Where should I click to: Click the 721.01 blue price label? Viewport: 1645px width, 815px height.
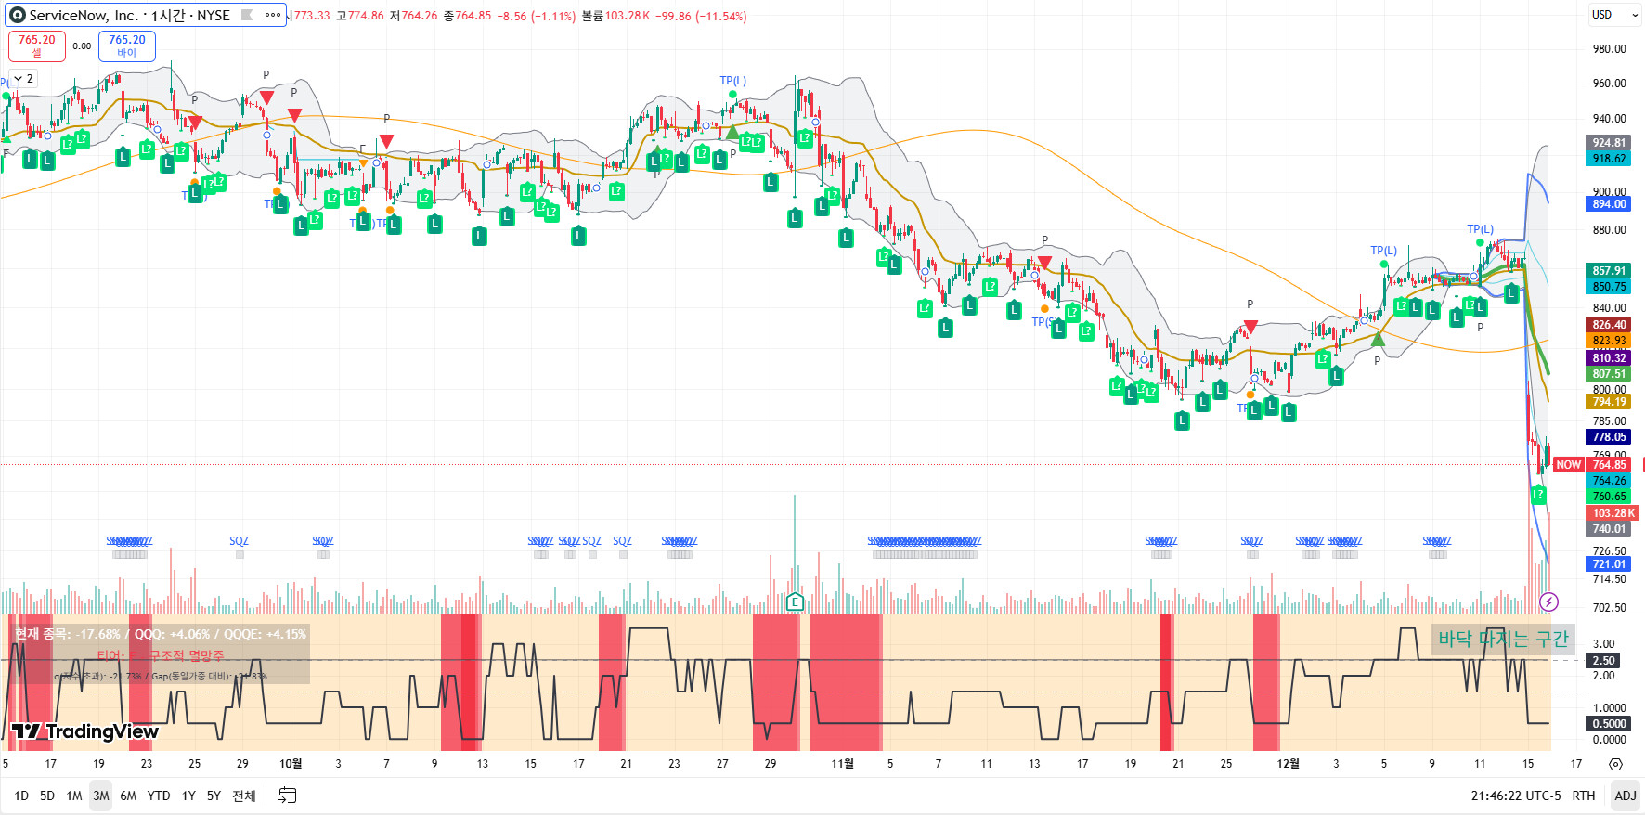tap(1609, 564)
